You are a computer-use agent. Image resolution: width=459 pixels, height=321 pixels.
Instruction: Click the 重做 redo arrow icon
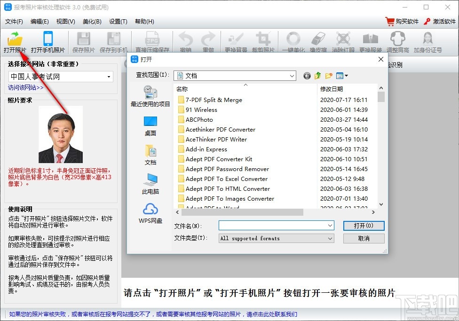(x=208, y=39)
